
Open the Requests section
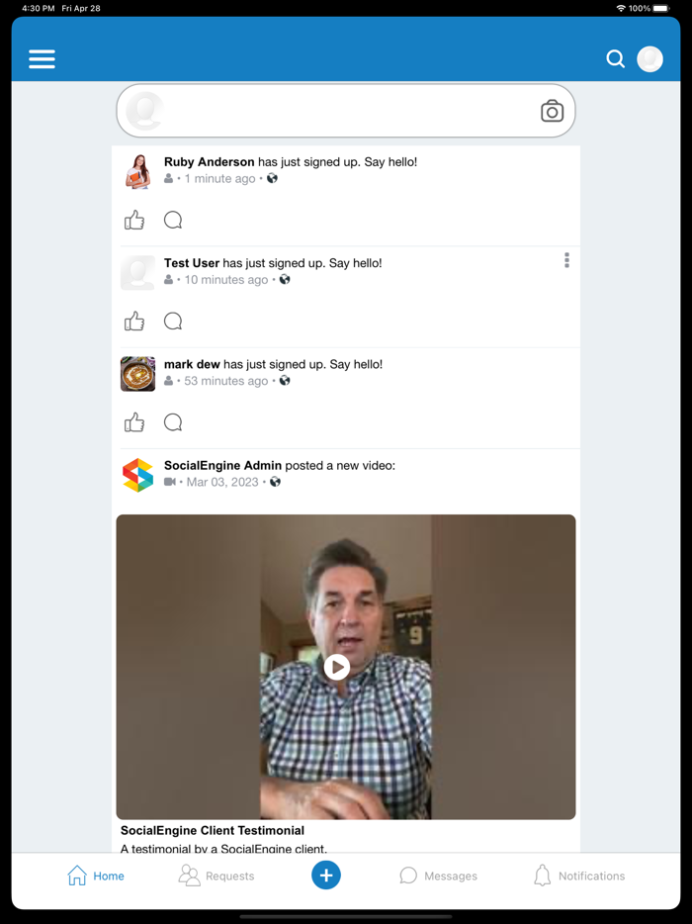(216, 876)
